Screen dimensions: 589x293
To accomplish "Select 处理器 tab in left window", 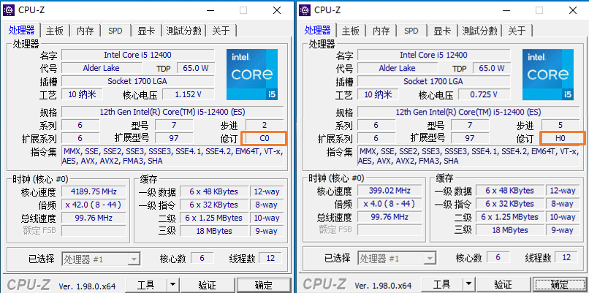I will pos(21,30).
